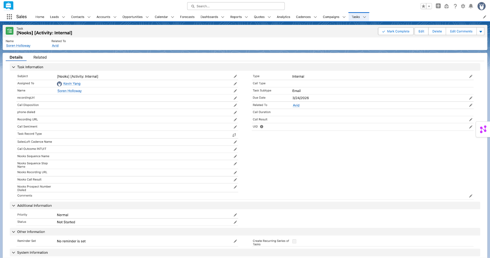Click the Edit button

(421, 31)
